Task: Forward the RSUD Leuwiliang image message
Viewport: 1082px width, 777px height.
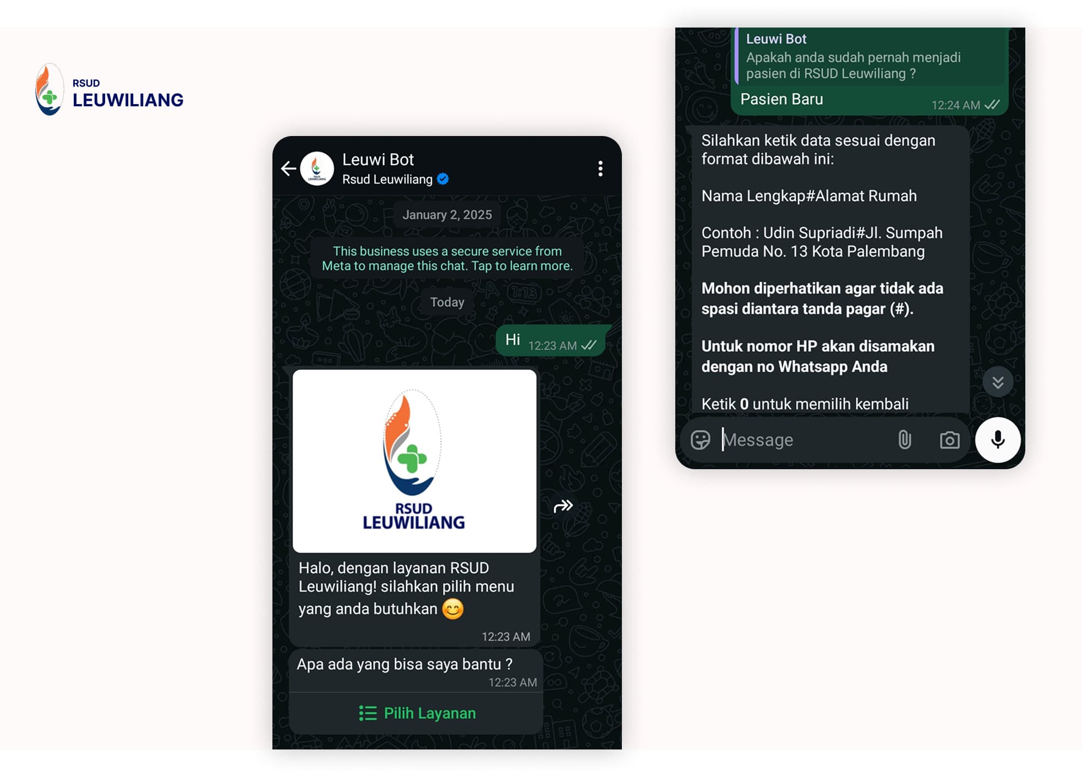Action: point(563,506)
